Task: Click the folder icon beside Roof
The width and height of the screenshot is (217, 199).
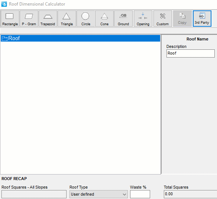Action: coord(4,39)
